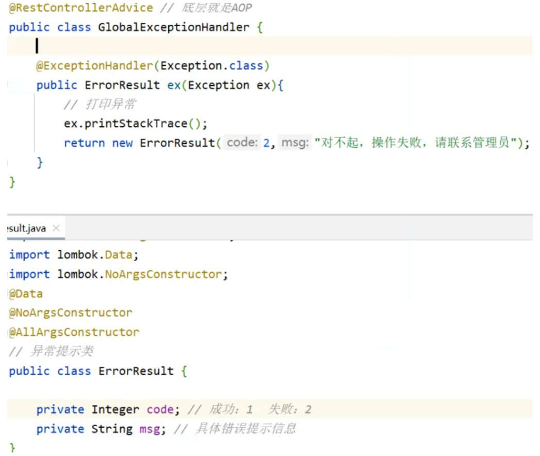This screenshot has height=456, width=540.
Task: Click the @Data annotation
Action: (26, 294)
